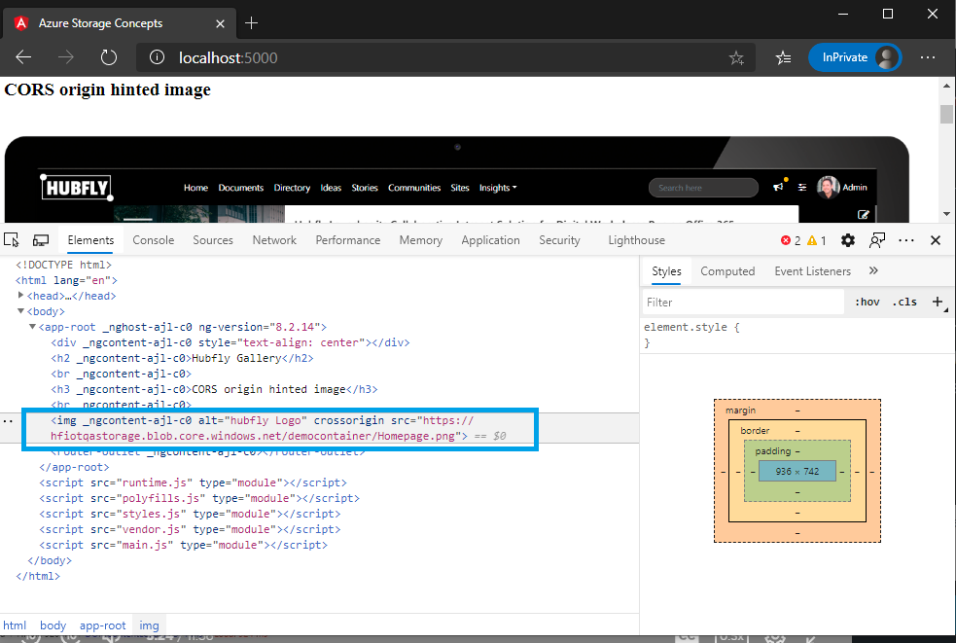Click the html breadcrumb
Screen dimensions: 956x643
point(15,625)
